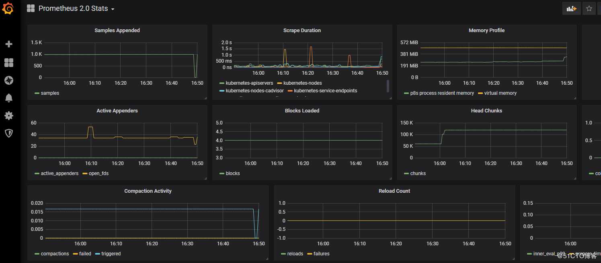Open the Reload Count panel title menu
This screenshot has width=601, height=263.
tap(394, 191)
